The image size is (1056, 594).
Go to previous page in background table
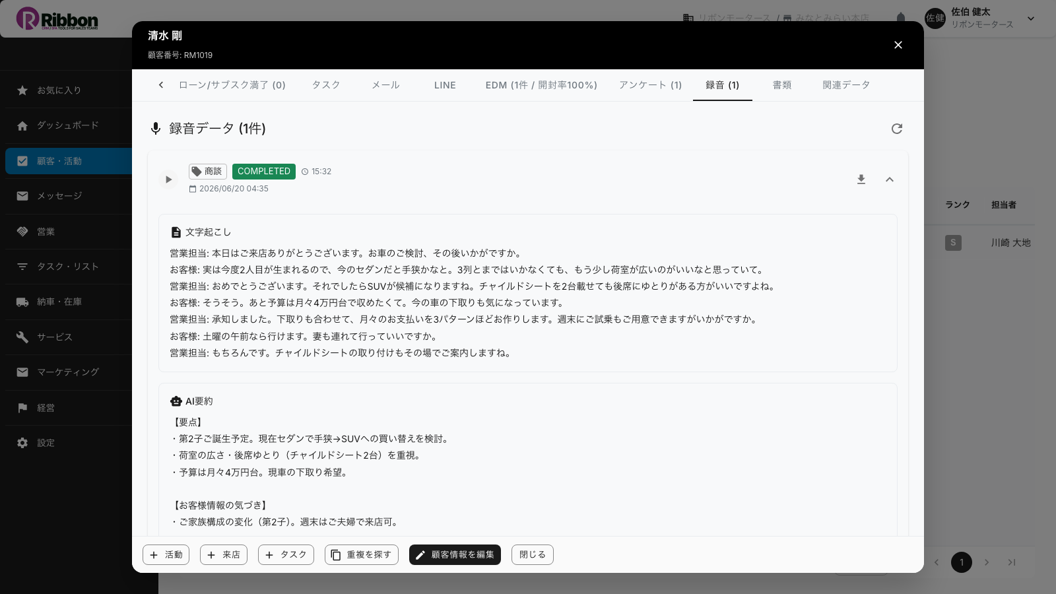(937, 562)
